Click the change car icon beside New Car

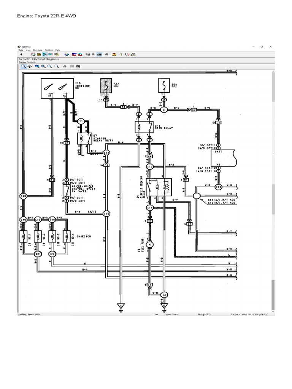pos(80,54)
